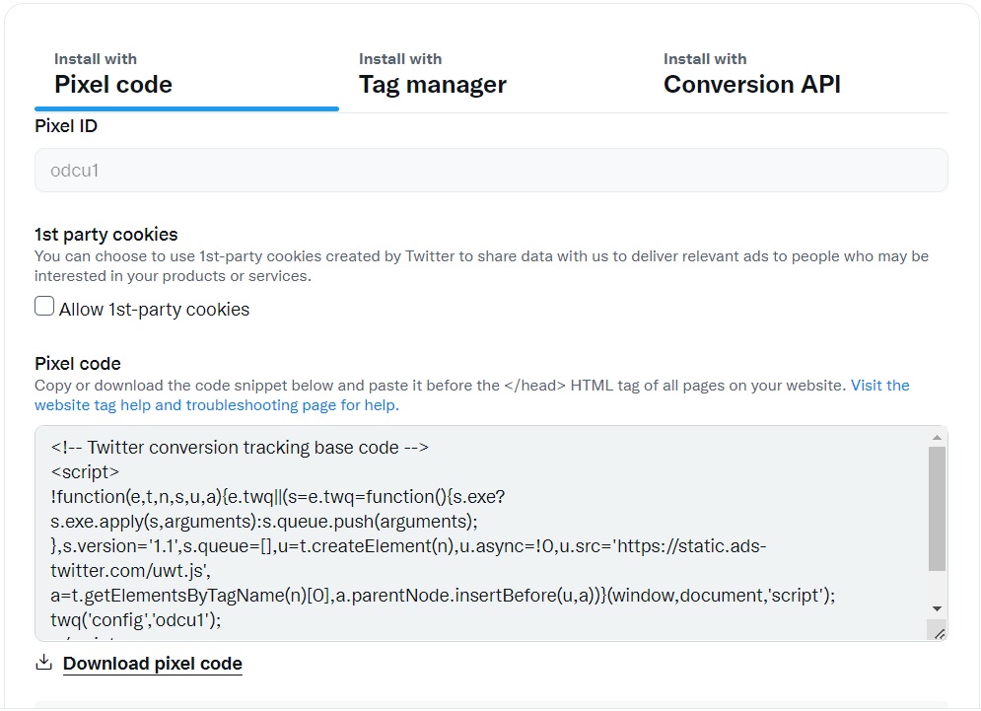Viewport: 981px width, 711px height.
Task: Enable Allow 1st-party cookies checkbox
Action: pyautogui.click(x=44, y=306)
